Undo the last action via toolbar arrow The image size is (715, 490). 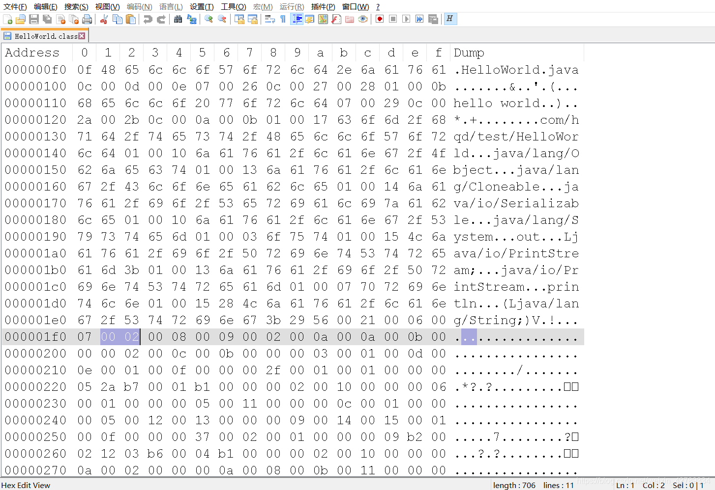coord(148,19)
